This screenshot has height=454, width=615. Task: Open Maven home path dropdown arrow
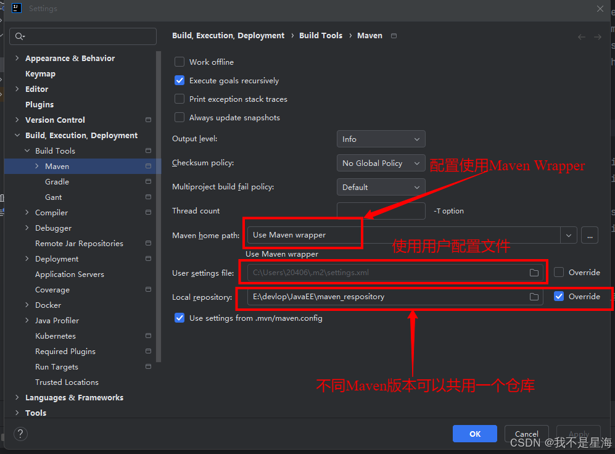coord(568,236)
